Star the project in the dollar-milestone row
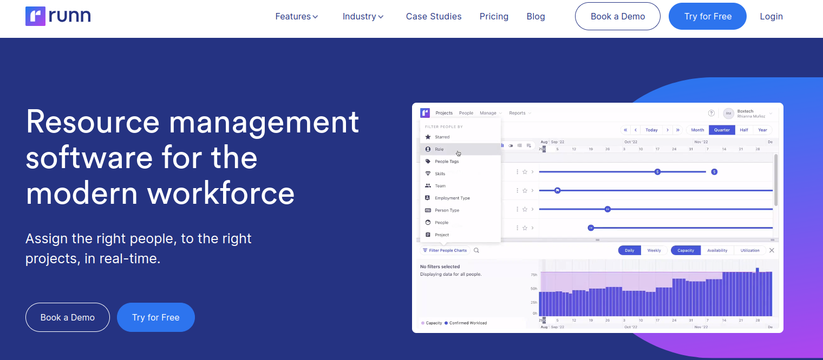823x360 pixels. click(x=525, y=172)
